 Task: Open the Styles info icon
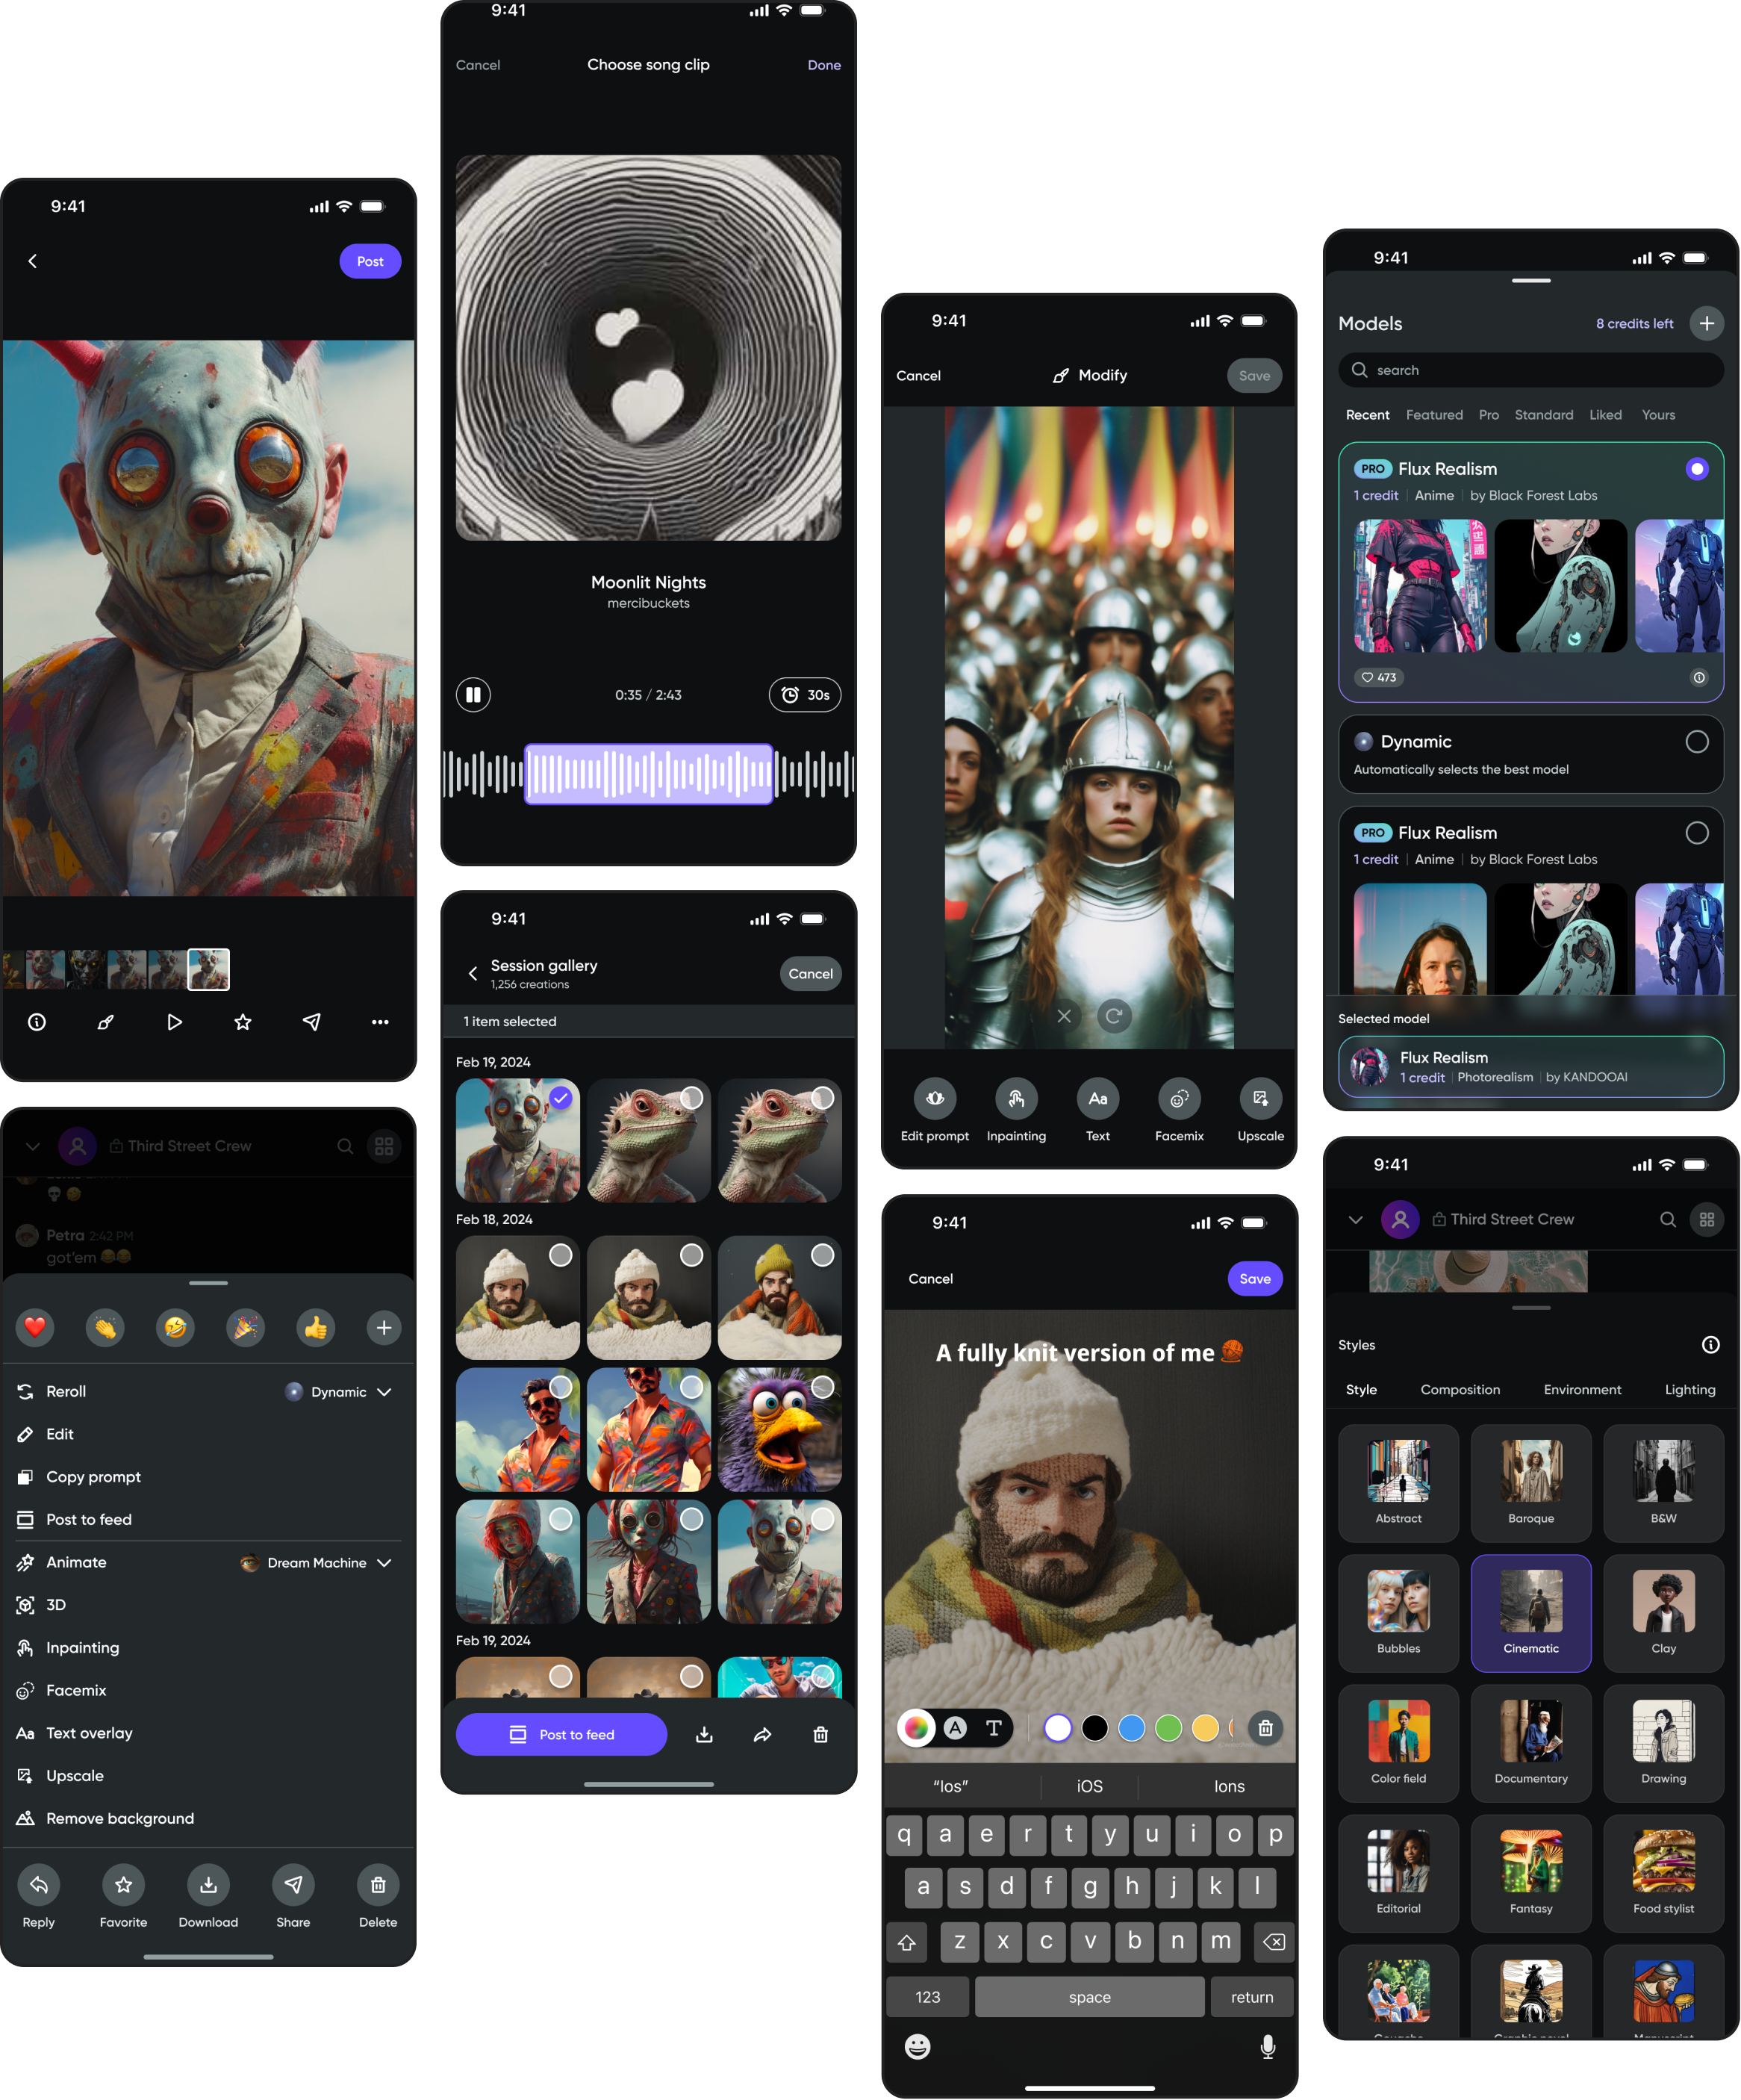(1710, 1344)
